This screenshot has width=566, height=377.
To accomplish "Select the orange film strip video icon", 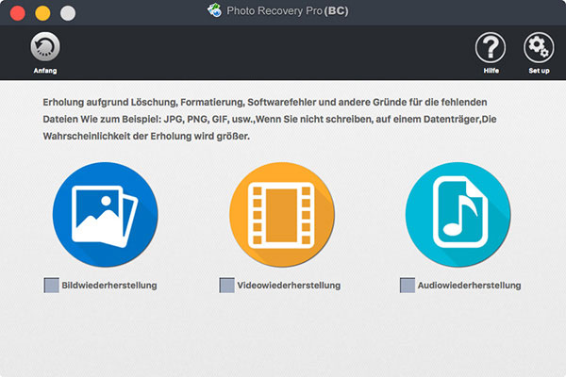I will (x=282, y=215).
